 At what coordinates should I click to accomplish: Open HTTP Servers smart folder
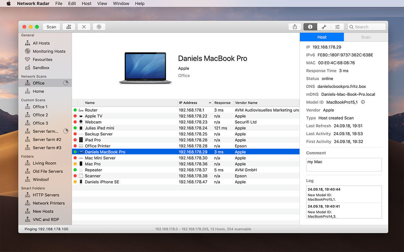coord(45,195)
